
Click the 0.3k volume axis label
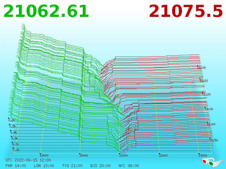[14, 138]
